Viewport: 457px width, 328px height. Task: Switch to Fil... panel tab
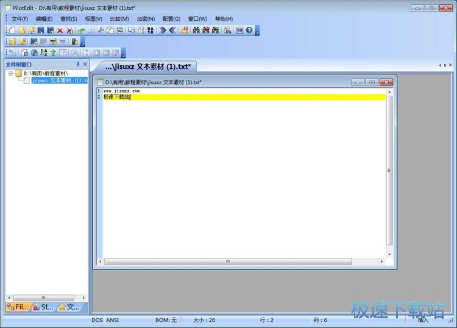pyautogui.click(x=18, y=307)
